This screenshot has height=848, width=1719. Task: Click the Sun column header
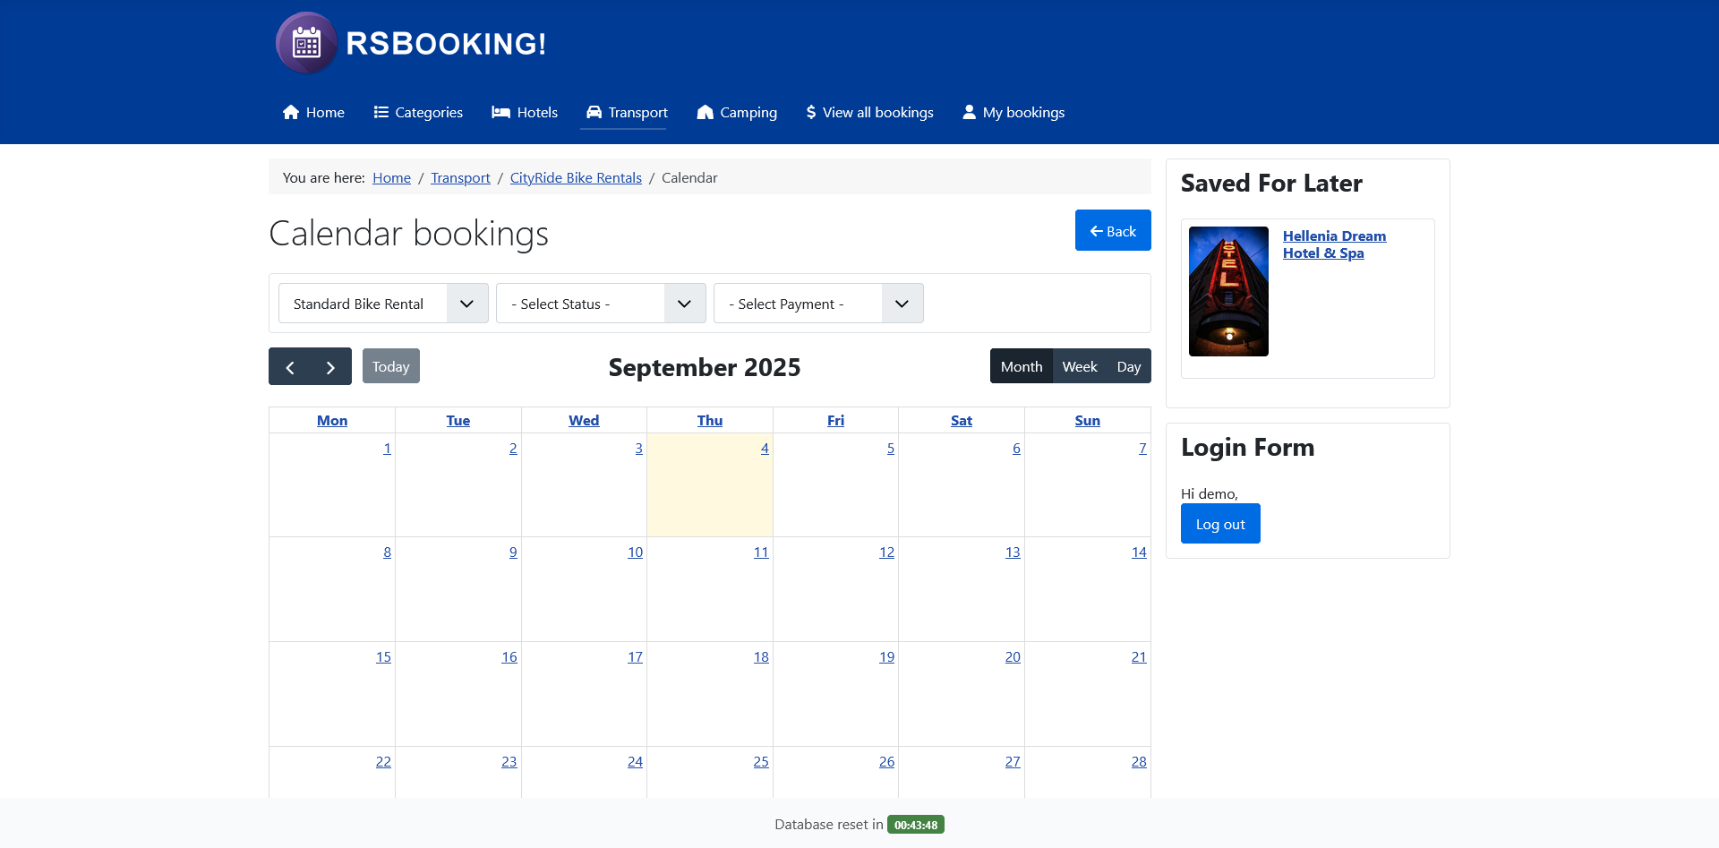[x=1088, y=420]
